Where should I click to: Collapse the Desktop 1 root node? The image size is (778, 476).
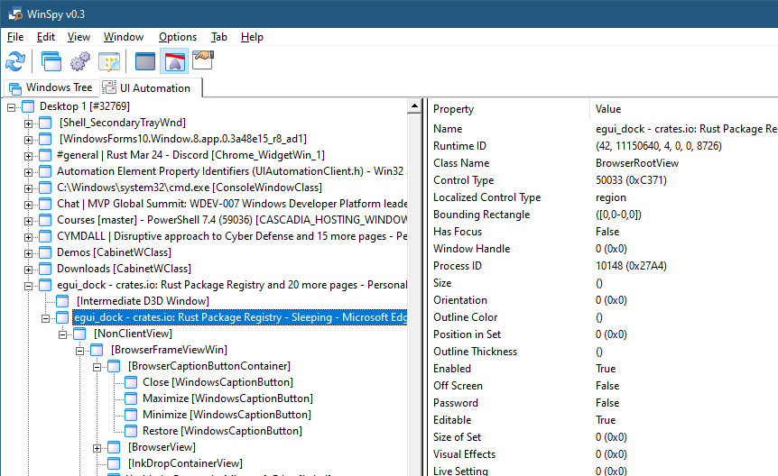[x=12, y=107]
